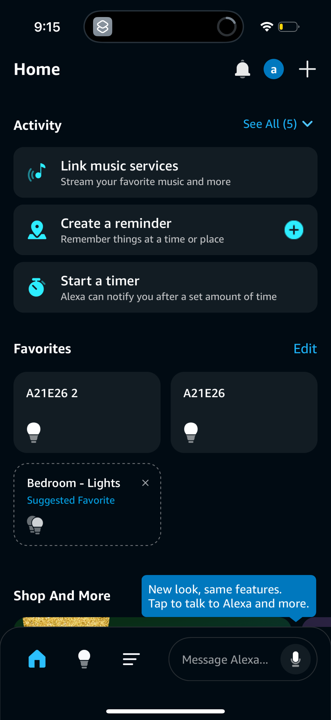This screenshot has width=331, height=720.
Task: Tap the location pin reminder icon
Action: pos(37,230)
